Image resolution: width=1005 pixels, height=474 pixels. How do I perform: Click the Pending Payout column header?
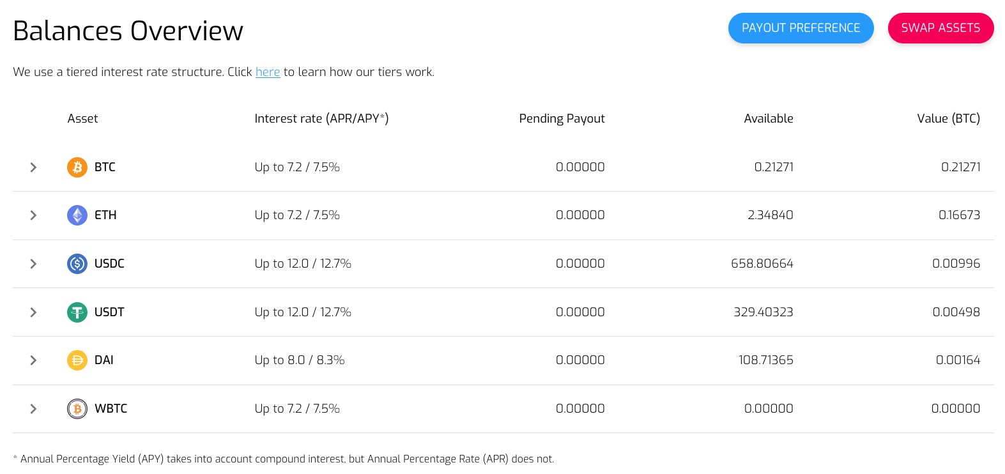(562, 119)
